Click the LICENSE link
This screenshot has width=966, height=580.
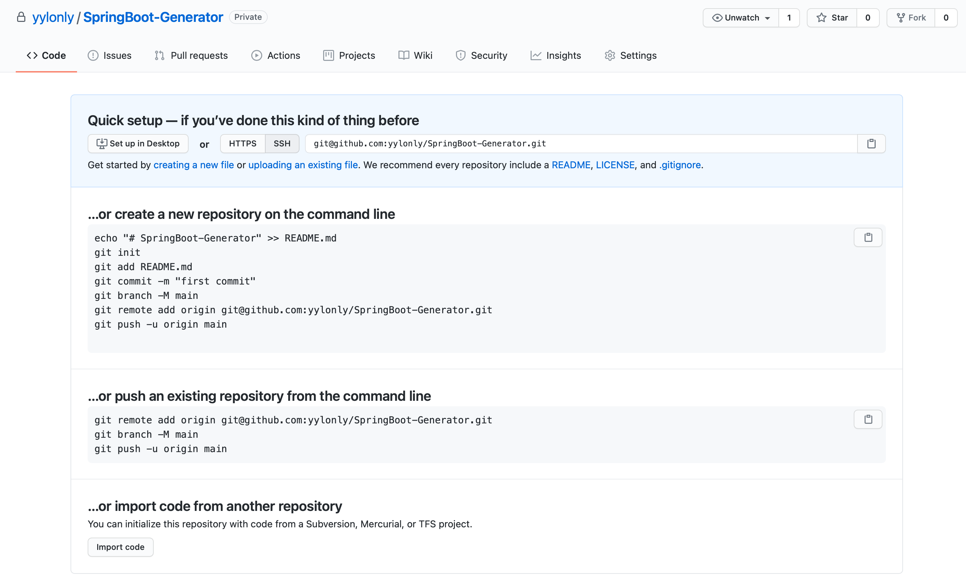tap(615, 165)
